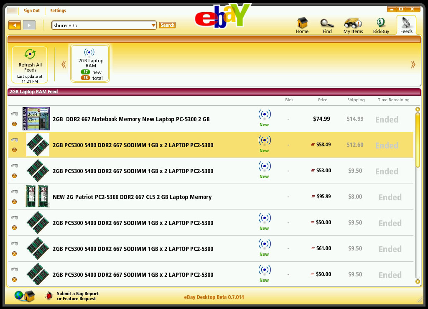Click the $58.49 price
428x309 pixels.
(324, 145)
